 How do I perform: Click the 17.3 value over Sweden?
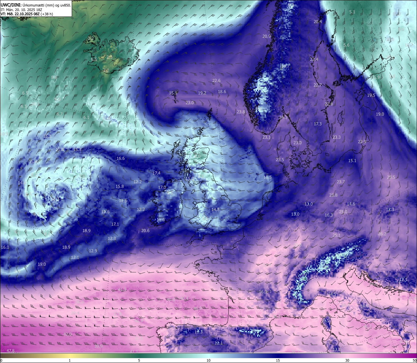(318, 124)
